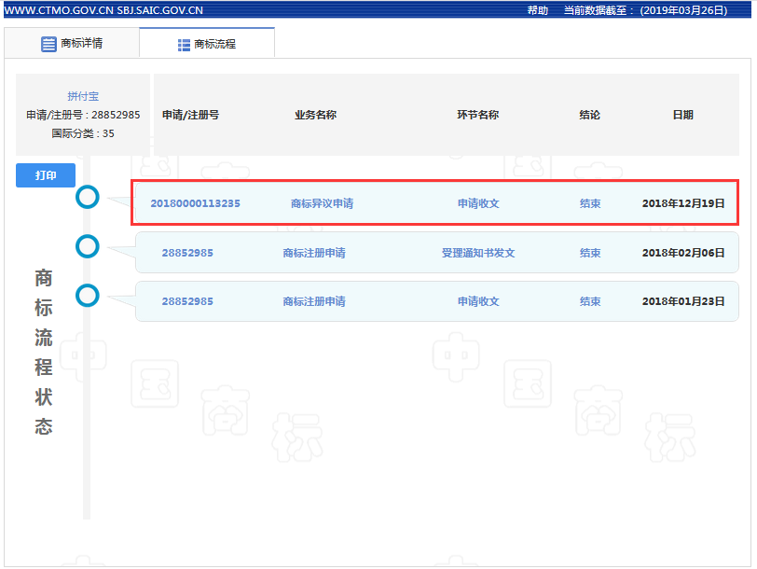Click 结束 conclusion in the first row

(x=589, y=201)
